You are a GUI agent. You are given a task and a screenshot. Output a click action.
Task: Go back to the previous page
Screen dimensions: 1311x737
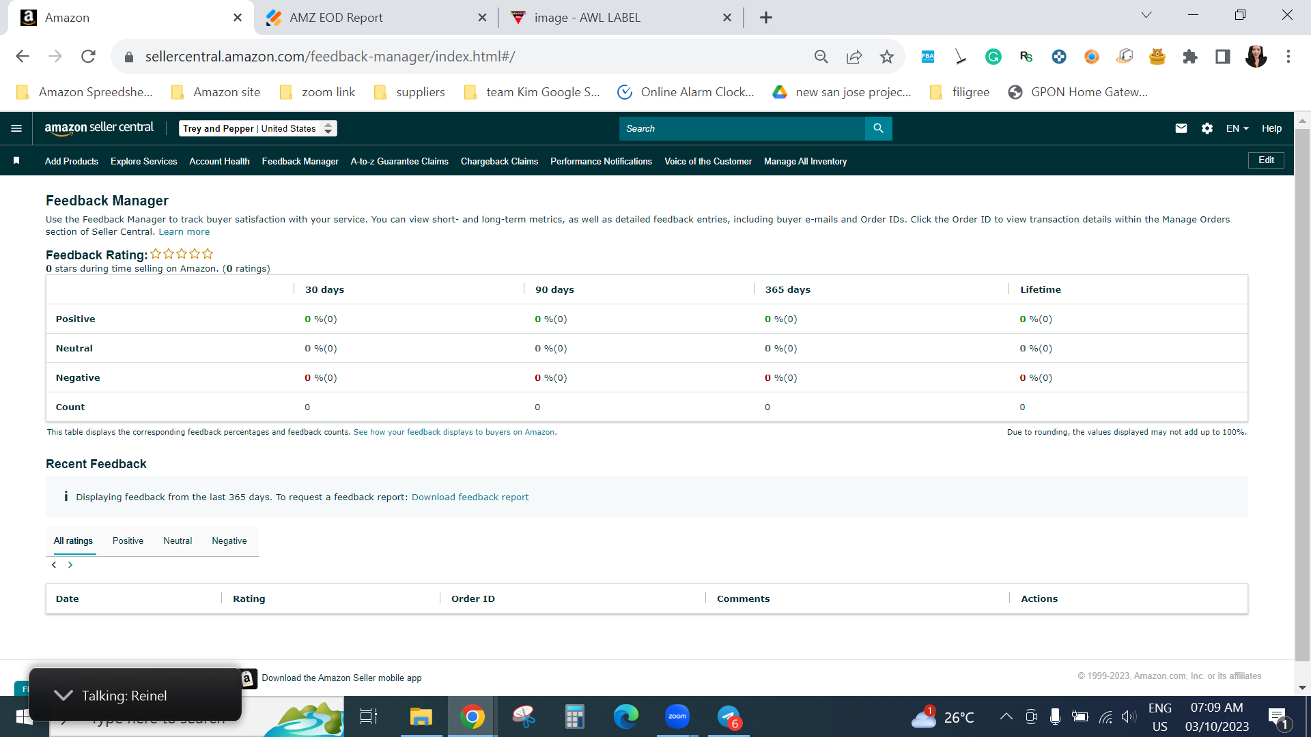[23, 57]
